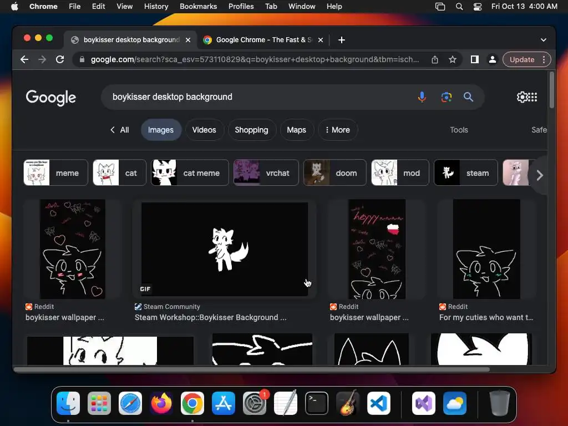Launch Terminal from the dock
Viewport: 568px width, 426px height.
tap(317, 403)
